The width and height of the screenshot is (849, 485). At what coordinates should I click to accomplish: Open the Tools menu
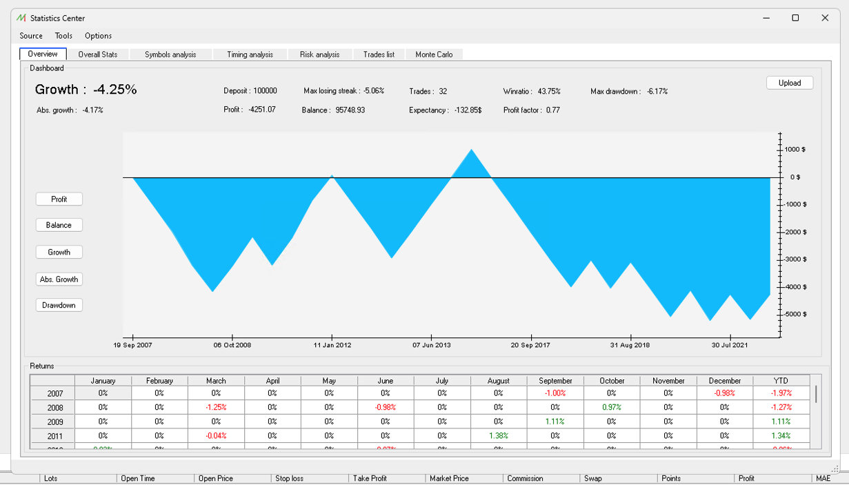63,36
